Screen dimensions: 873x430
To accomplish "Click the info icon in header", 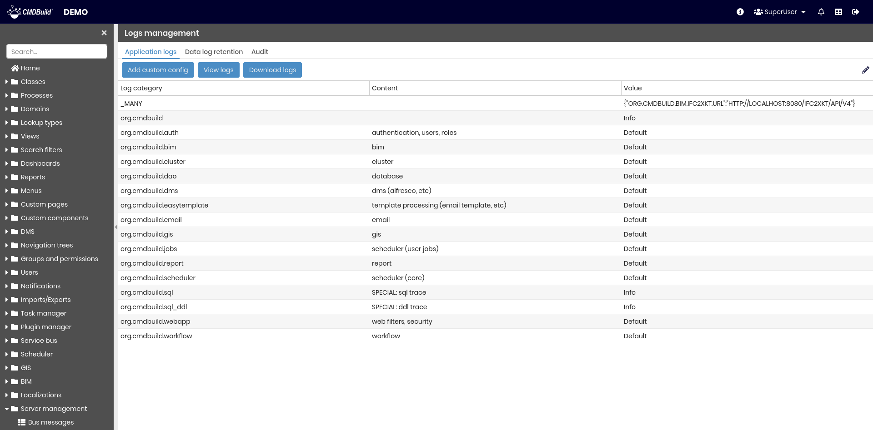I will (x=740, y=12).
